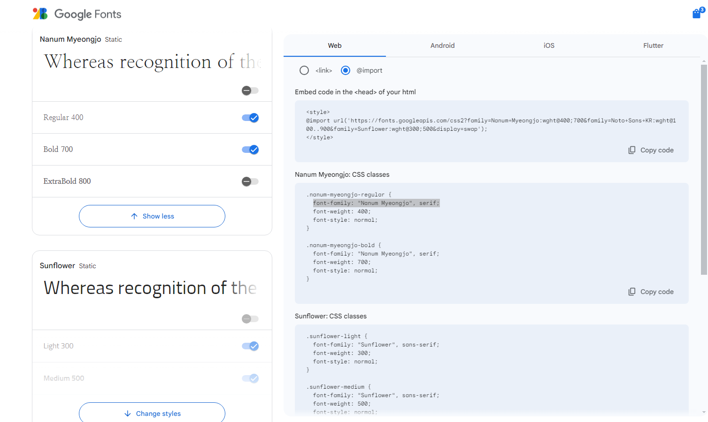Click the 'Sunflower: CSS classes' heading
This screenshot has width=708, height=422.
click(331, 316)
